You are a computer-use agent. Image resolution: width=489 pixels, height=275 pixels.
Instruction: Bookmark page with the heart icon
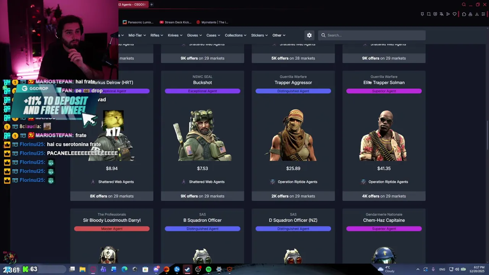(455, 14)
